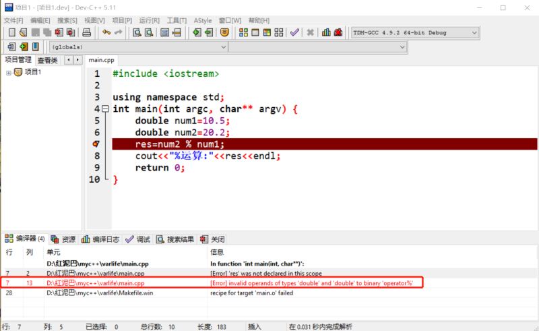Open the 文件[F] menu
Image resolution: width=539 pixels, height=331 pixels.
coord(13,21)
